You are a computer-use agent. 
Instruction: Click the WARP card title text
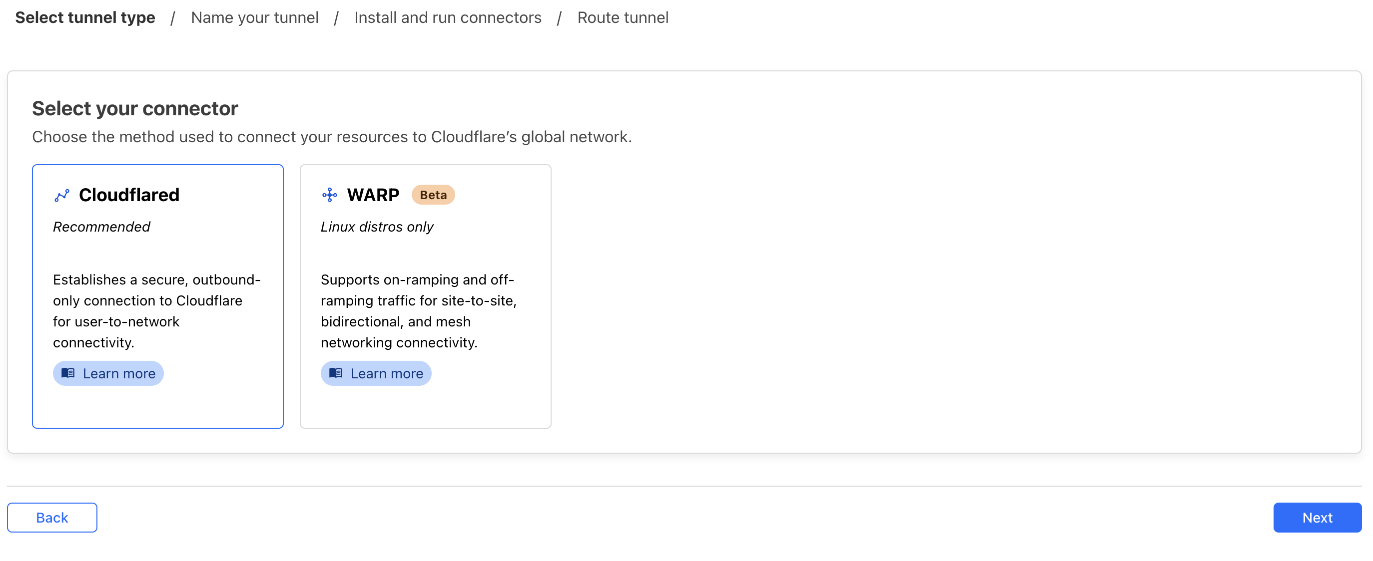373,195
